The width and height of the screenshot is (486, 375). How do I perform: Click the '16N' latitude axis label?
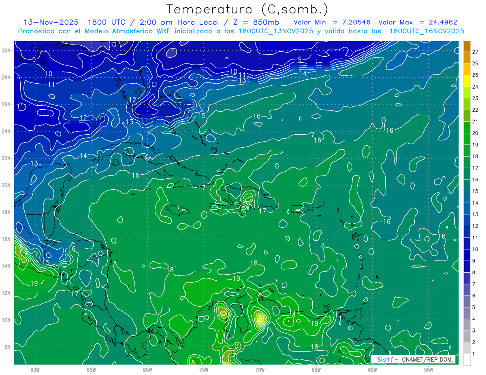[x=6, y=239]
